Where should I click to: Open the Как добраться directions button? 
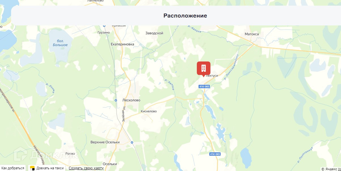13,168
